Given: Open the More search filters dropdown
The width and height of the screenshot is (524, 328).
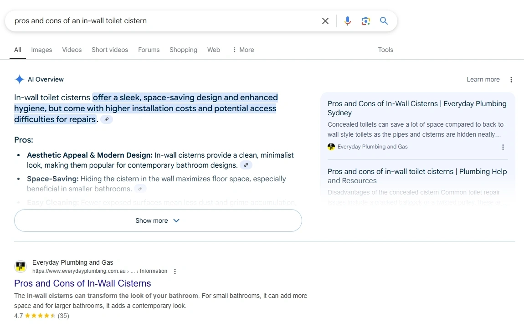Looking at the screenshot, I should point(243,50).
